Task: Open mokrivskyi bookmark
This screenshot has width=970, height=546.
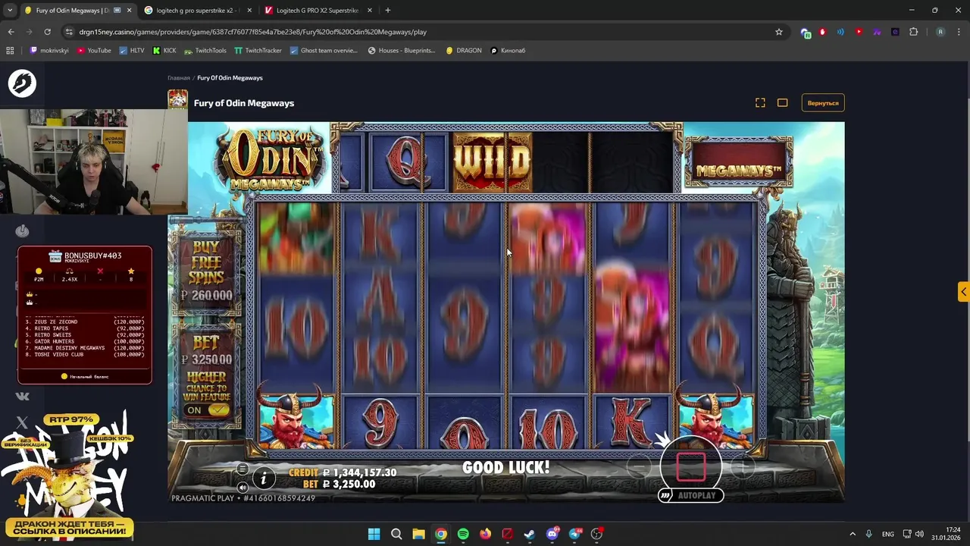Action: coord(49,51)
